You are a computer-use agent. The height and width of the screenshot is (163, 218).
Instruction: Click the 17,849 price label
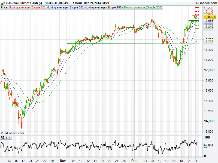208,27
